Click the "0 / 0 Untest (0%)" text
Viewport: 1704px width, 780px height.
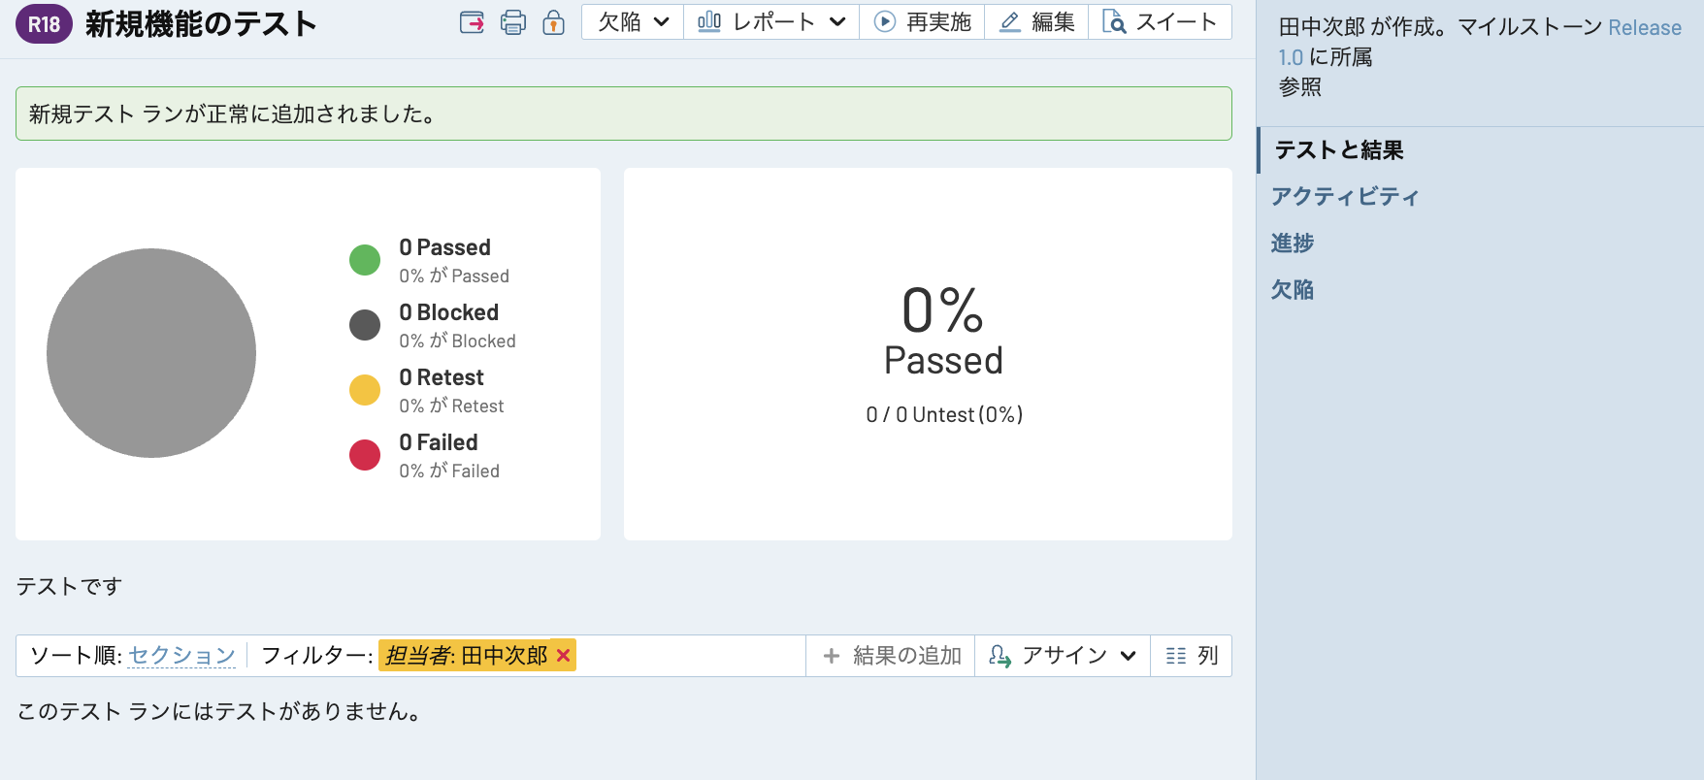tap(944, 414)
